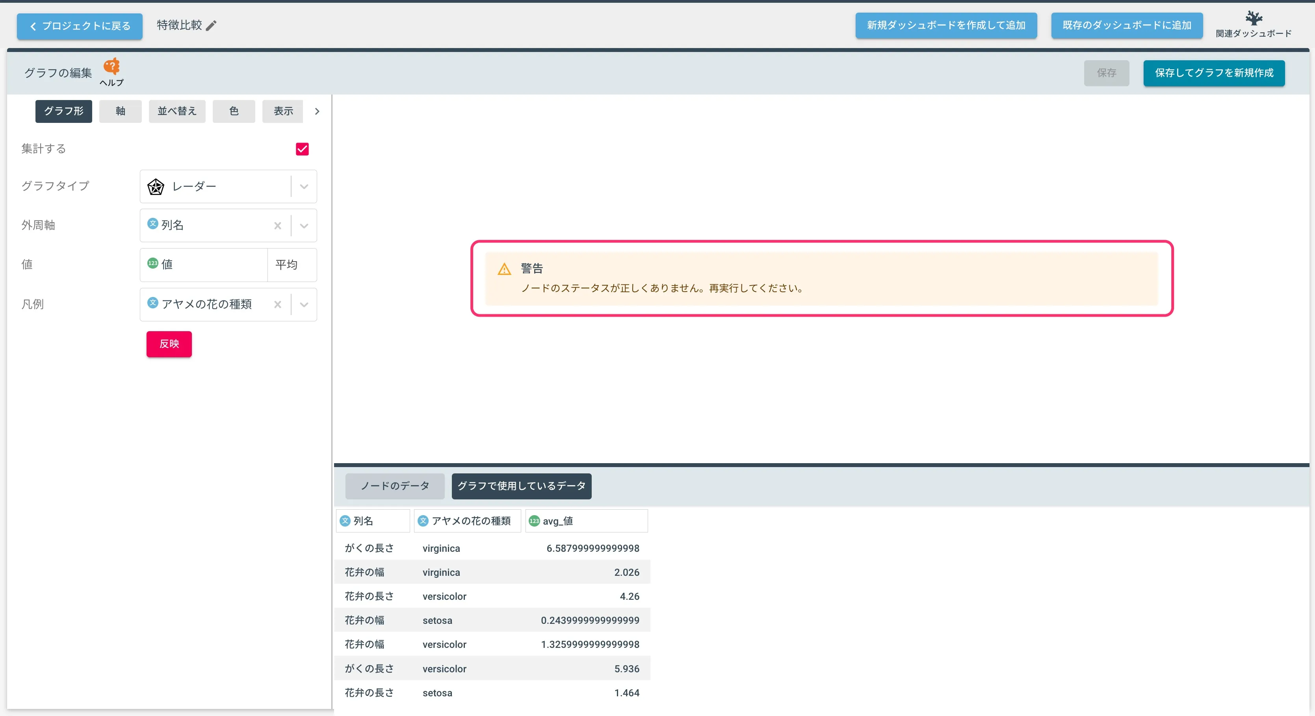Click the avg_値 column header
This screenshot has width=1315, height=716.
(x=587, y=521)
